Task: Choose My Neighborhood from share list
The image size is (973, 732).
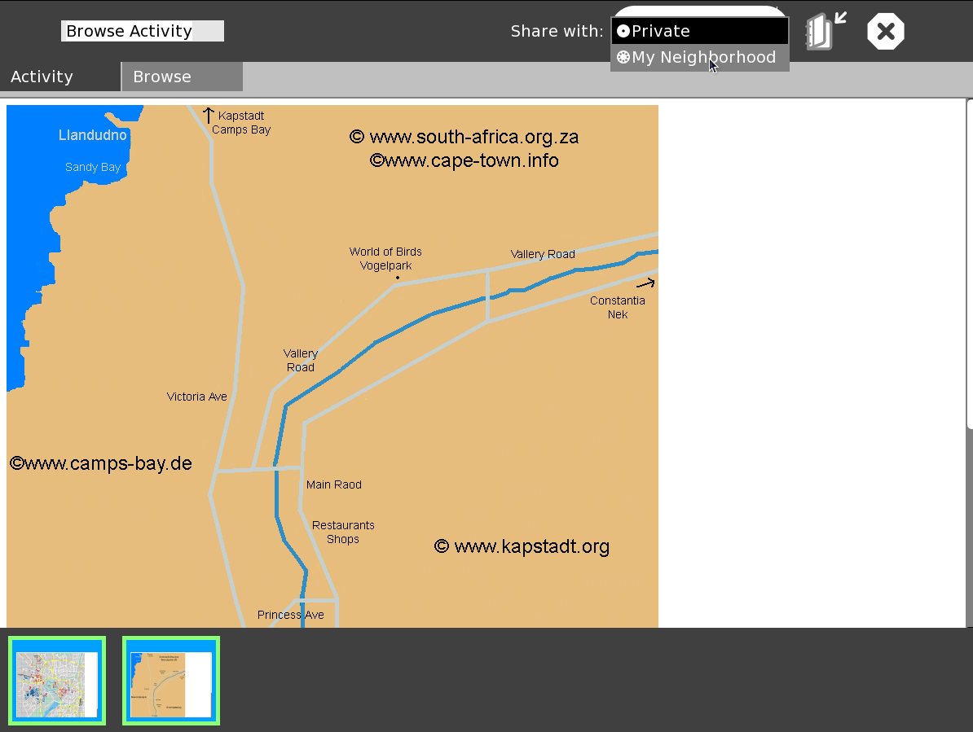Action: tap(702, 58)
